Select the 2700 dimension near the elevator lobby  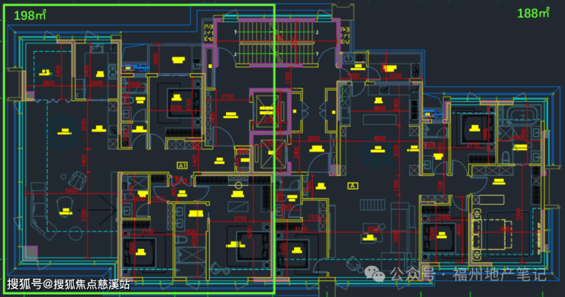tap(228, 97)
